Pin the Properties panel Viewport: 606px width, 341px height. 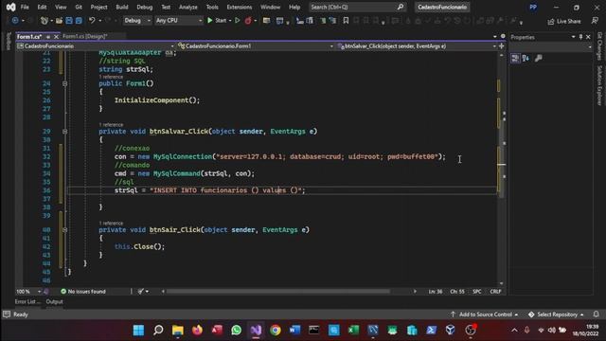coord(580,37)
